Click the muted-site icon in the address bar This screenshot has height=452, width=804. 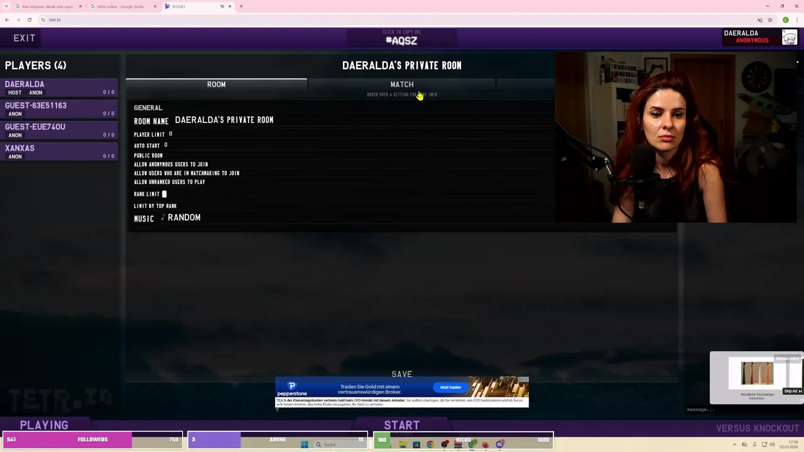(759, 19)
